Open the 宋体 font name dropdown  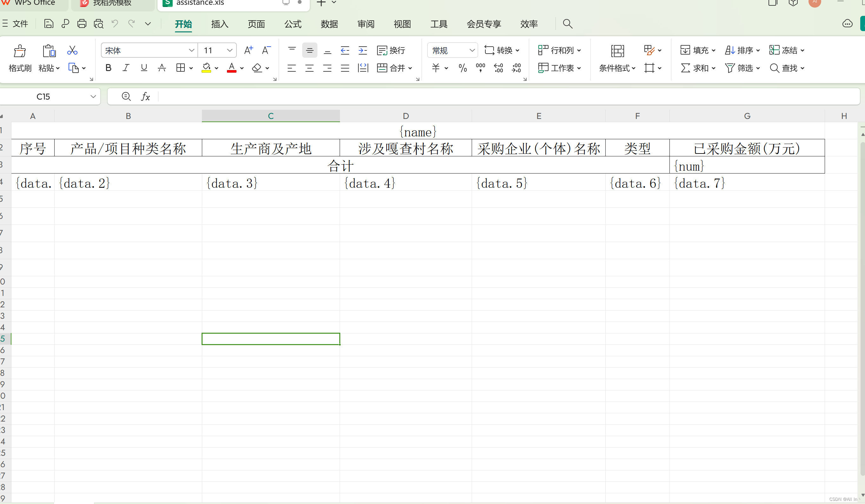pyautogui.click(x=191, y=50)
